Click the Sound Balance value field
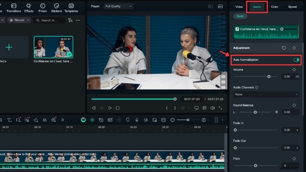Viewport: 306px width, 172px height. 290,112
